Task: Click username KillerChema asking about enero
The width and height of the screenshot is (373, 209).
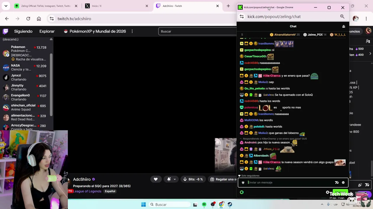Action: 272,76
